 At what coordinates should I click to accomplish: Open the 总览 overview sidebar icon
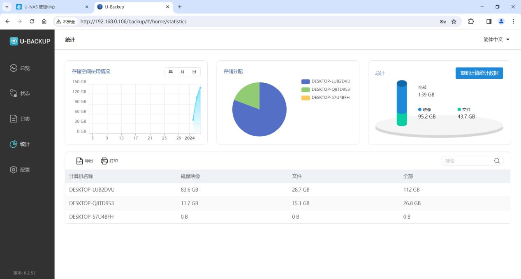(x=14, y=68)
